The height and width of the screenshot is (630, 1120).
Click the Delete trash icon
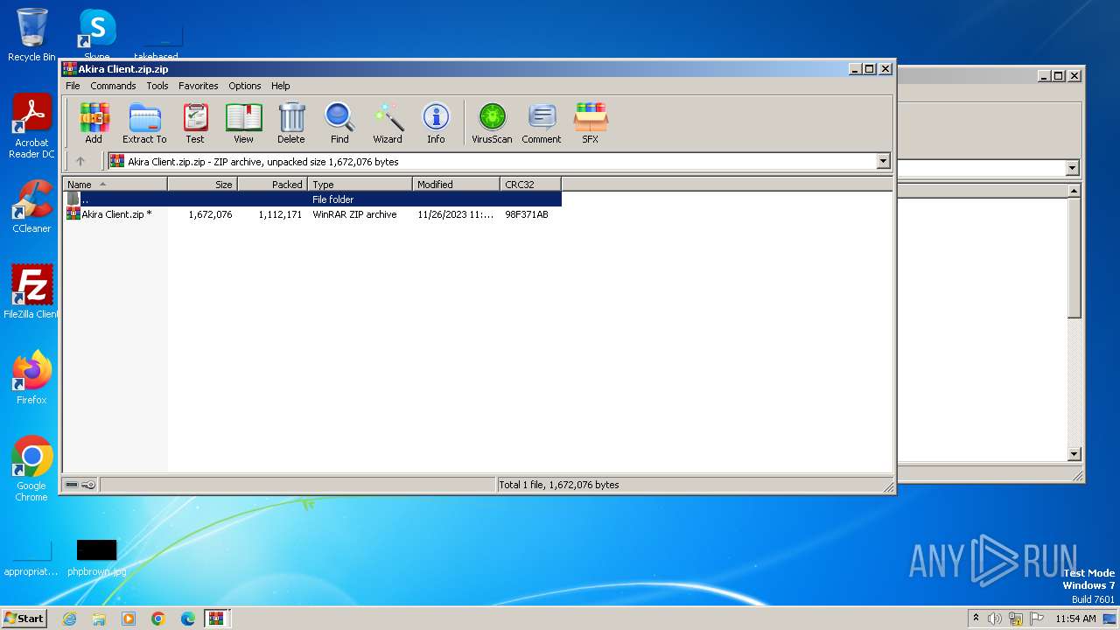coord(291,123)
